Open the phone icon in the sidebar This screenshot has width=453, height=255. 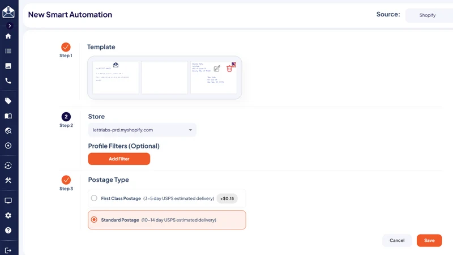[x=8, y=80]
